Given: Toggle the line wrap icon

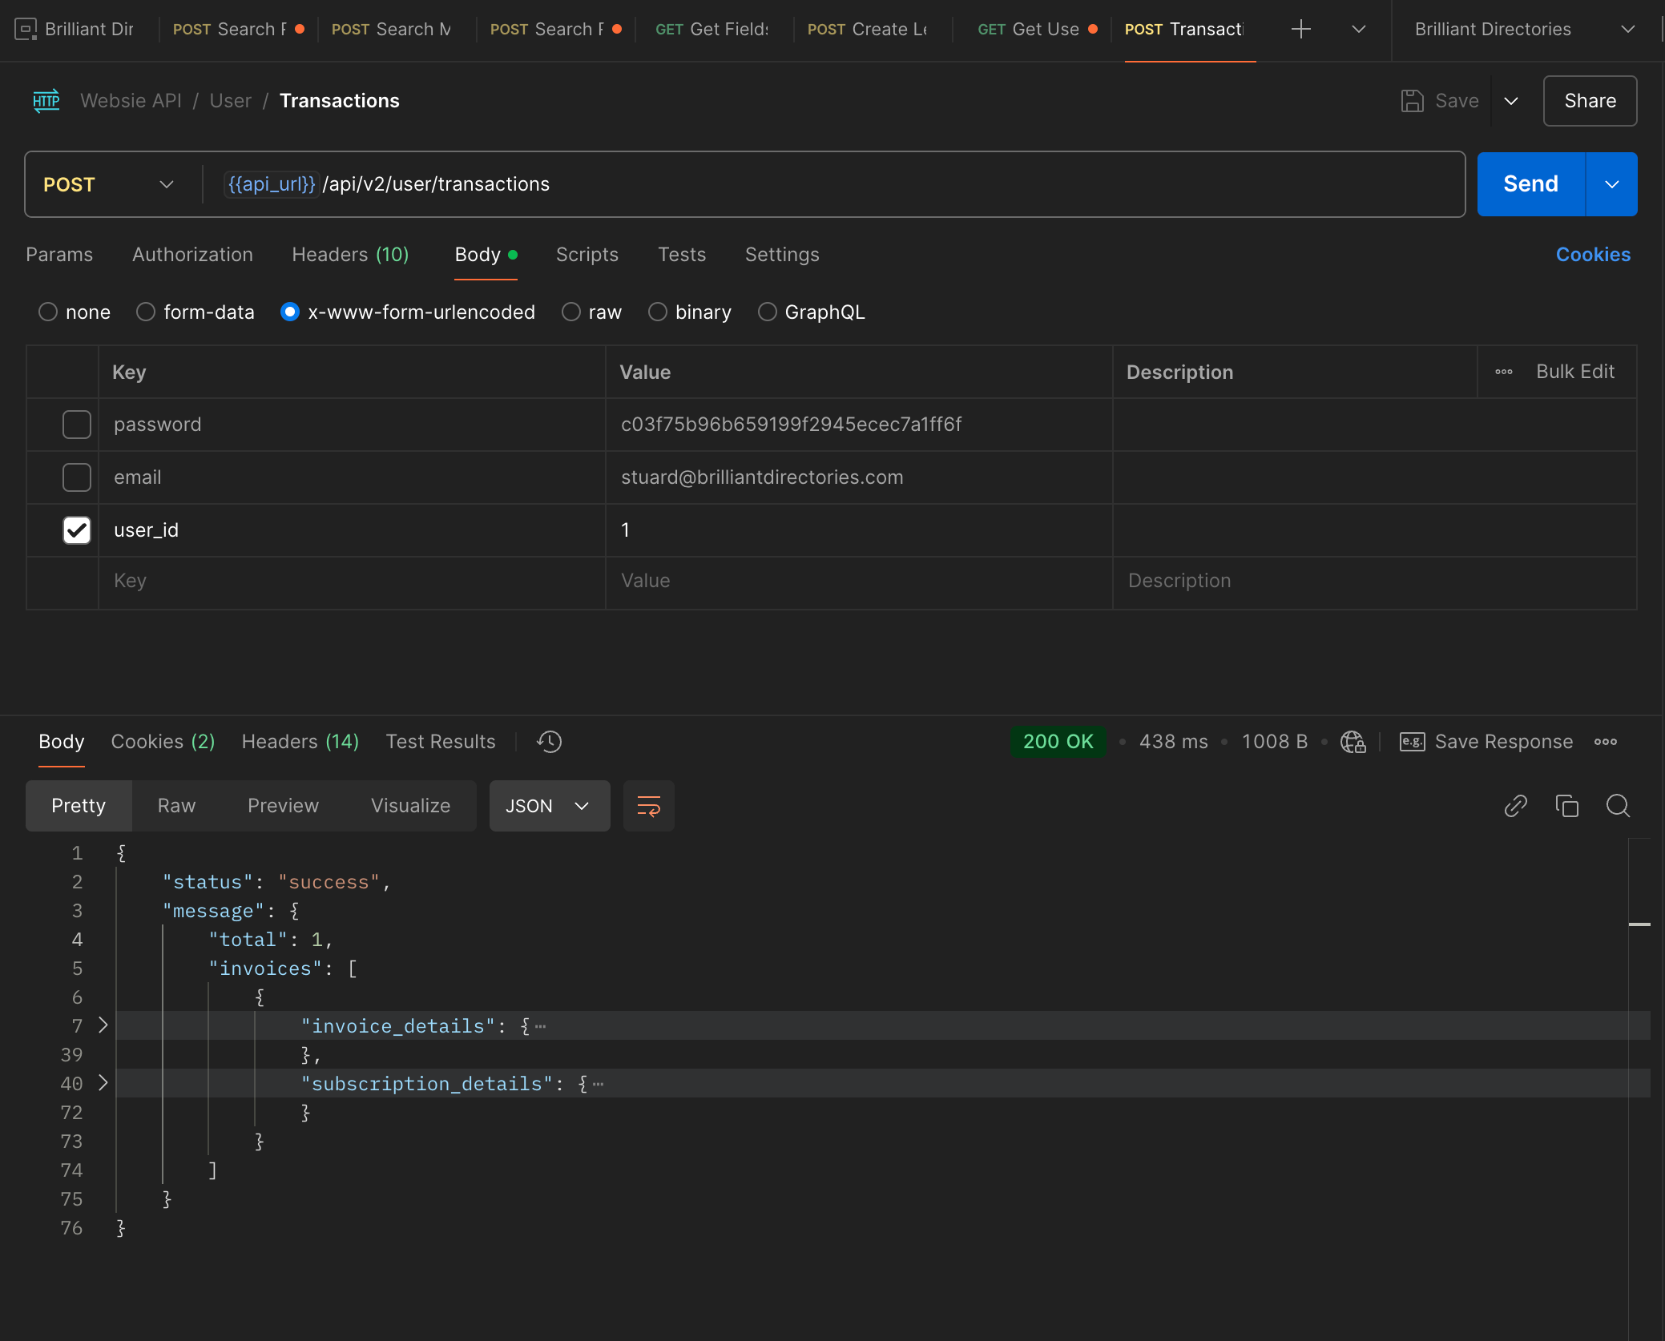Looking at the screenshot, I should [x=648, y=806].
